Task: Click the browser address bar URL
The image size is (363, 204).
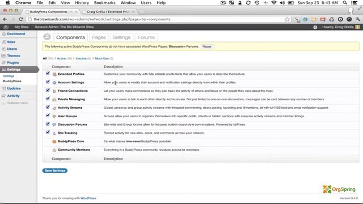Action: click(x=102, y=19)
